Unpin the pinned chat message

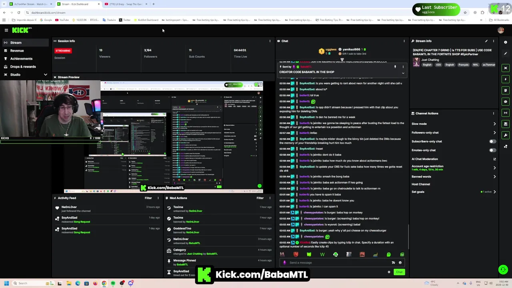[x=395, y=67]
